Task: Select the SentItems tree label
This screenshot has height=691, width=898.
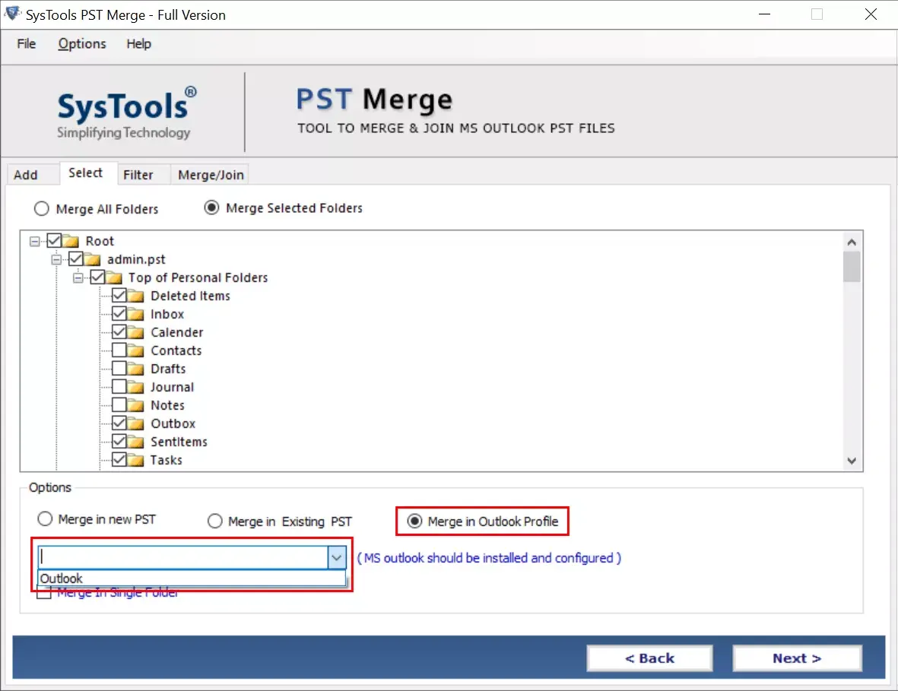Action: pyautogui.click(x=179, y=442)
